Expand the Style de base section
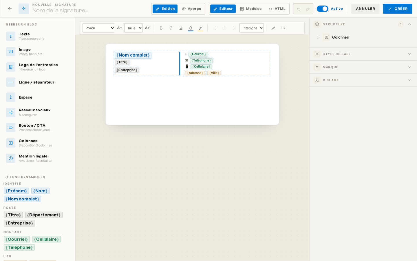This screenshot has width=417, height=261. (363, 54)
